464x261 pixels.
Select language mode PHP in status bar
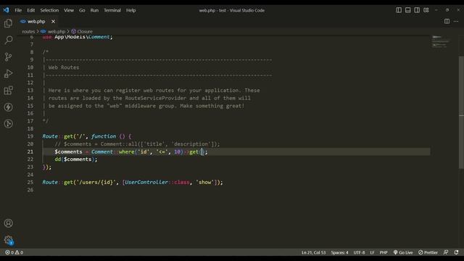click(x=384, y=252)
